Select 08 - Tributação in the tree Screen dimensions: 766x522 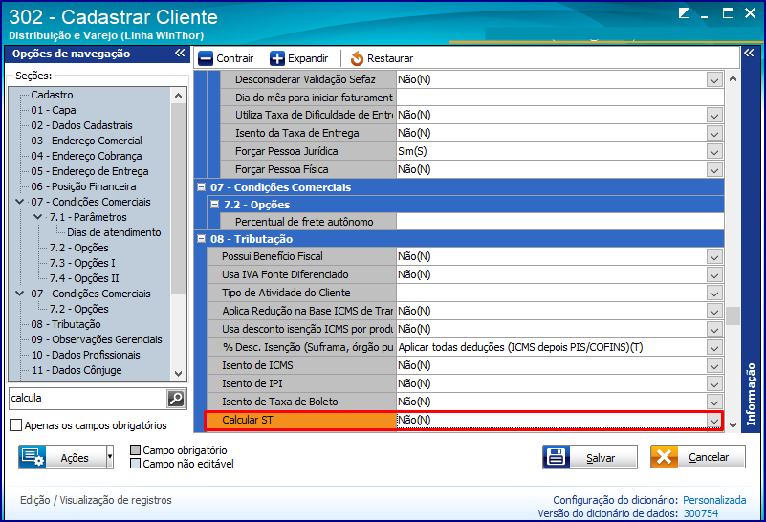click(x=66, y=324)
